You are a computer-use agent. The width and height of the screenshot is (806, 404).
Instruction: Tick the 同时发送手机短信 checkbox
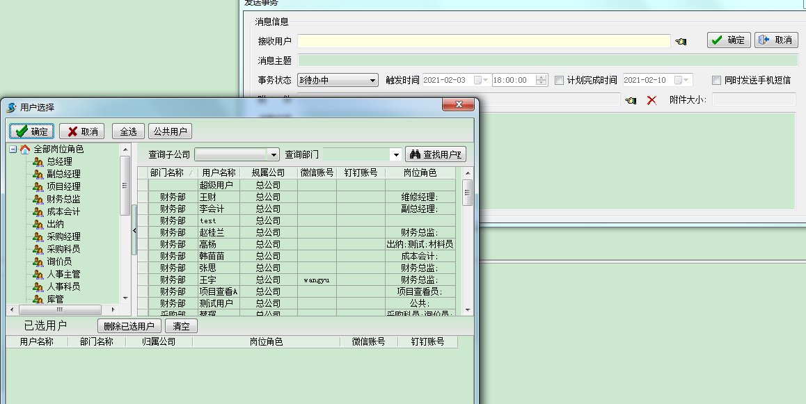[717, 80]
